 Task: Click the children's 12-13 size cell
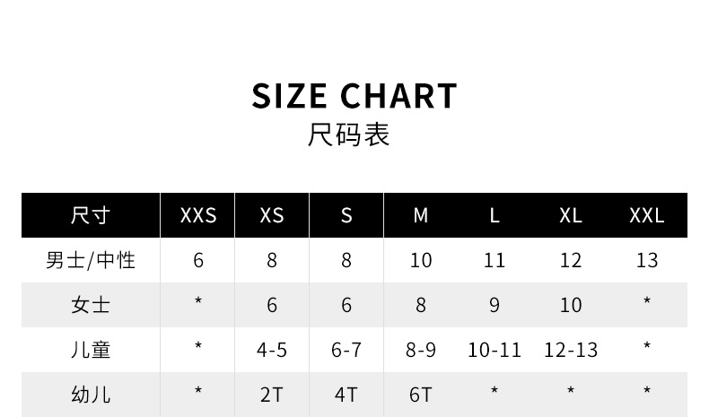pyautogui.click(x=571, y=350)
